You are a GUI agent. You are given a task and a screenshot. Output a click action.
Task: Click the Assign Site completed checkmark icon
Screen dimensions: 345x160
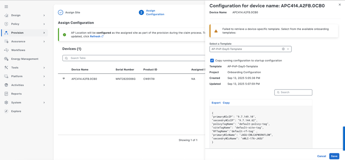coord(60,12)
